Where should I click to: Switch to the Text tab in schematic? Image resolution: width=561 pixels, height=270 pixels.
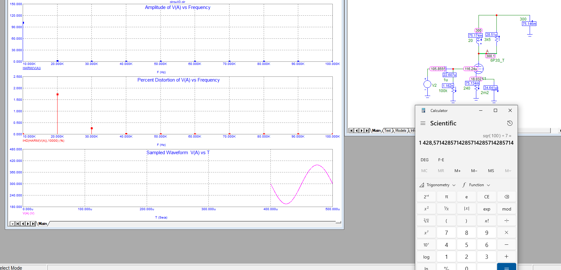387,131
